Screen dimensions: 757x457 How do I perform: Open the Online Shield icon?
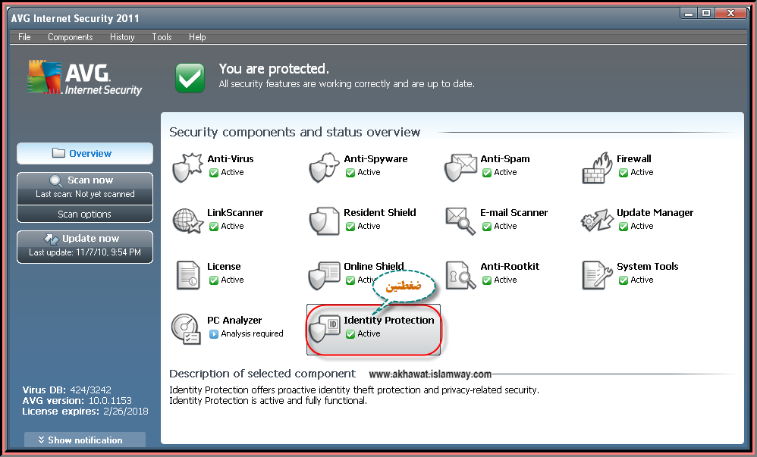[324, 275]
